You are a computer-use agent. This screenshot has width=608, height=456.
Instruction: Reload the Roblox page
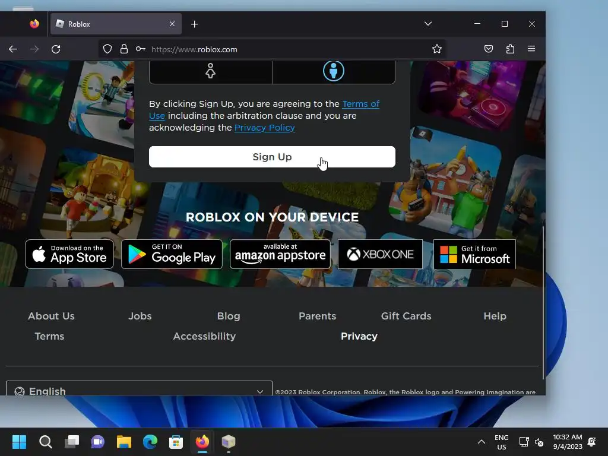[x=56, y=49]
